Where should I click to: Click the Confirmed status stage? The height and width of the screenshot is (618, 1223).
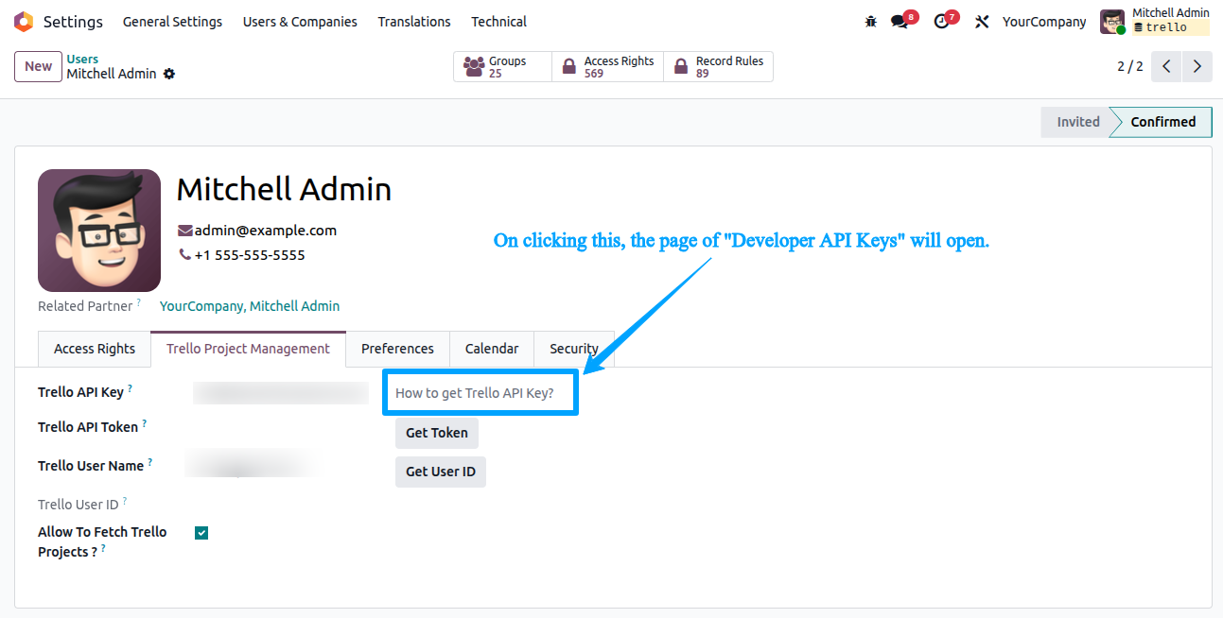point(1162,122)
